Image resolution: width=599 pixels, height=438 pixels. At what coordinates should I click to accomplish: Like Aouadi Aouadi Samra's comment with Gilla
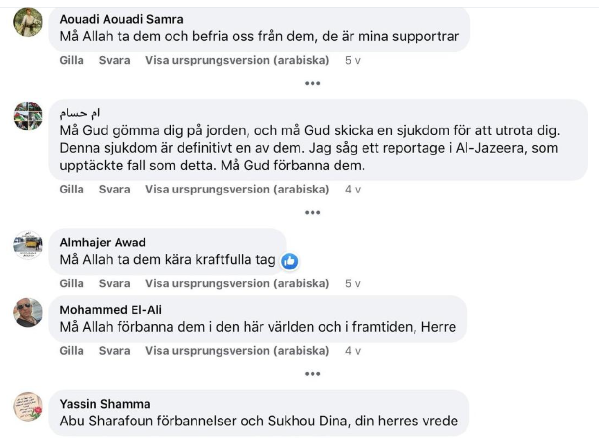(71, 60)
